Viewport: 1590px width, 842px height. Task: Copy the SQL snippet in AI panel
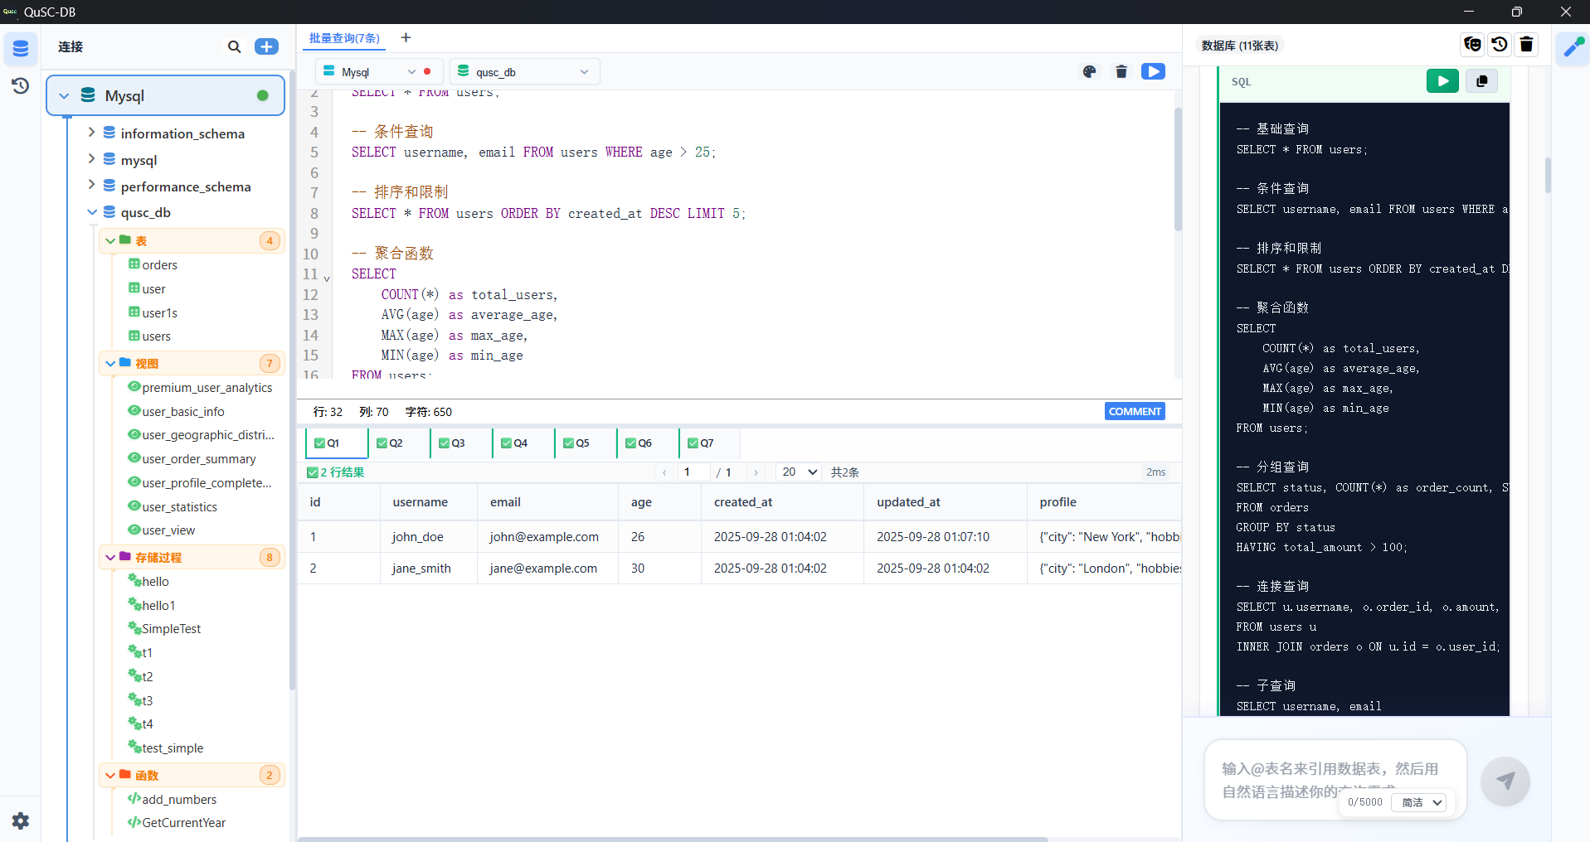(x=1481, y=81)
